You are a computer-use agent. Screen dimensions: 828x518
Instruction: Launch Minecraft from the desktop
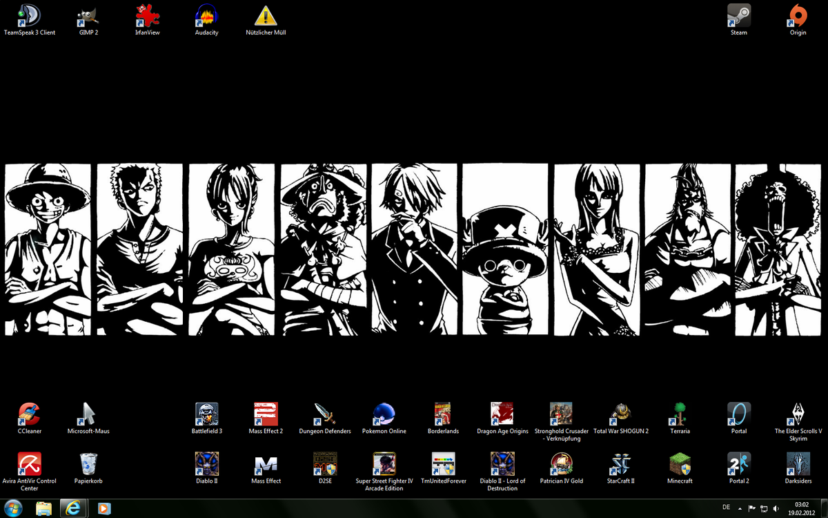tap(680, 468)
